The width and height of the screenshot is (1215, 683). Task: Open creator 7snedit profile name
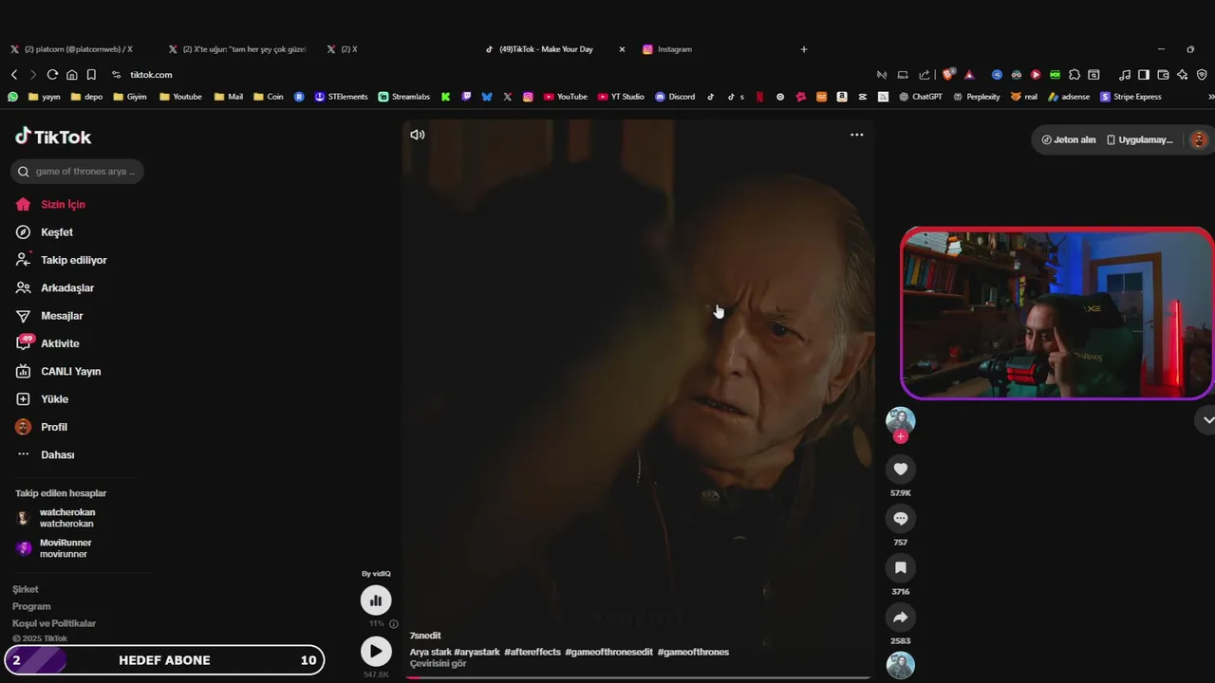tap(425, 636)
